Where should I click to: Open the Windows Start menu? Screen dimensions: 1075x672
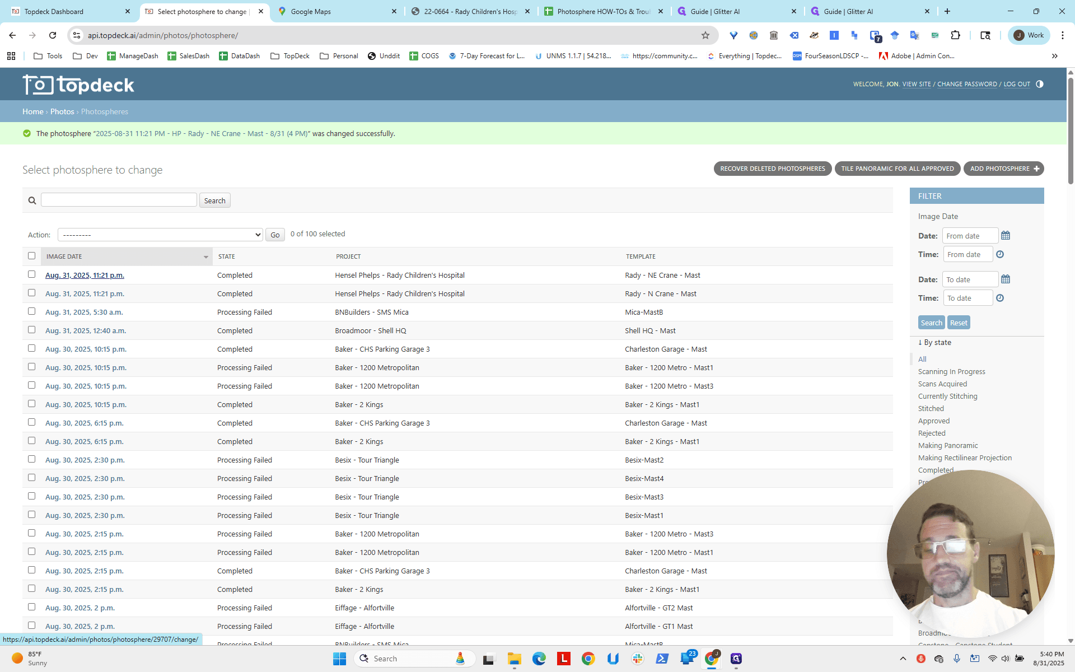(339, 659)
